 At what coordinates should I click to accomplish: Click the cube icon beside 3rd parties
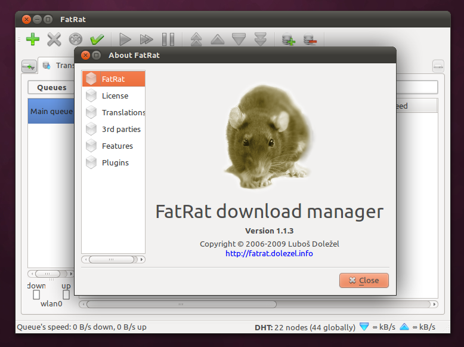91,129
